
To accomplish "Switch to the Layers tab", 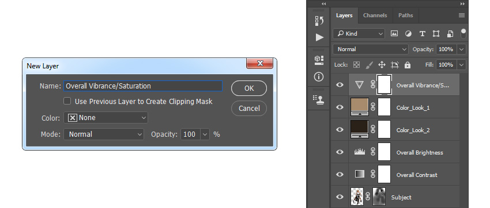I will point(344,16).
